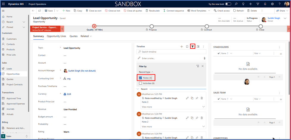
Task: Pin Note 2 with the pin icon
Action: (197, 118)
